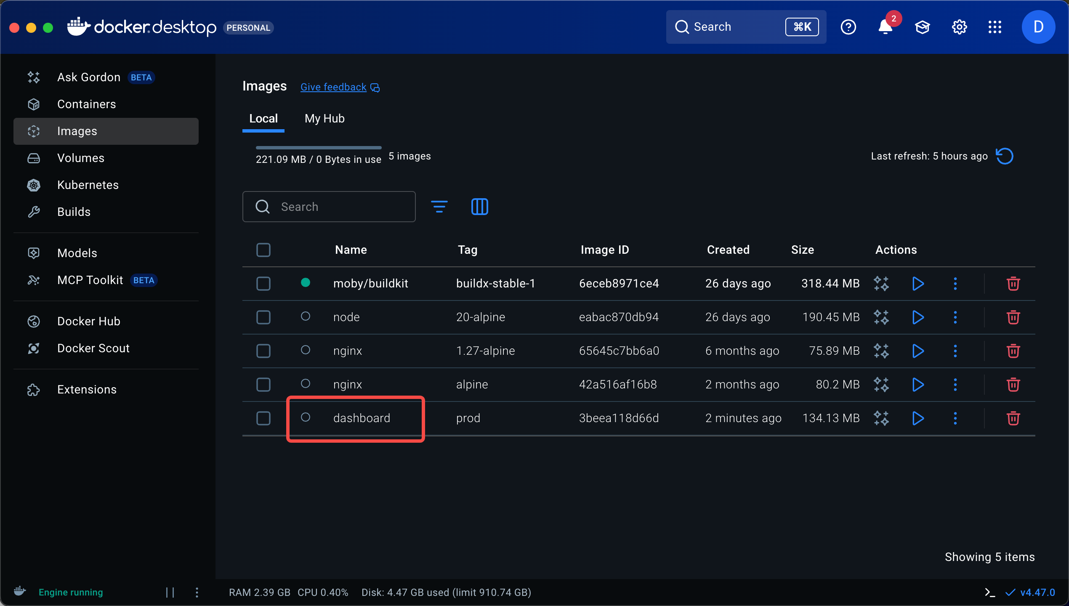
Task: Open Docker Hub in sidebar
Action: click(x=106, y=322)
